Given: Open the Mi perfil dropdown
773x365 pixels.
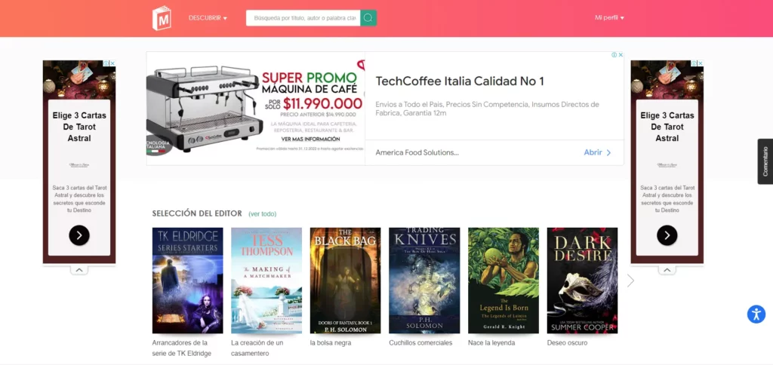Looking at the screenshot, I should pos(609,18).
